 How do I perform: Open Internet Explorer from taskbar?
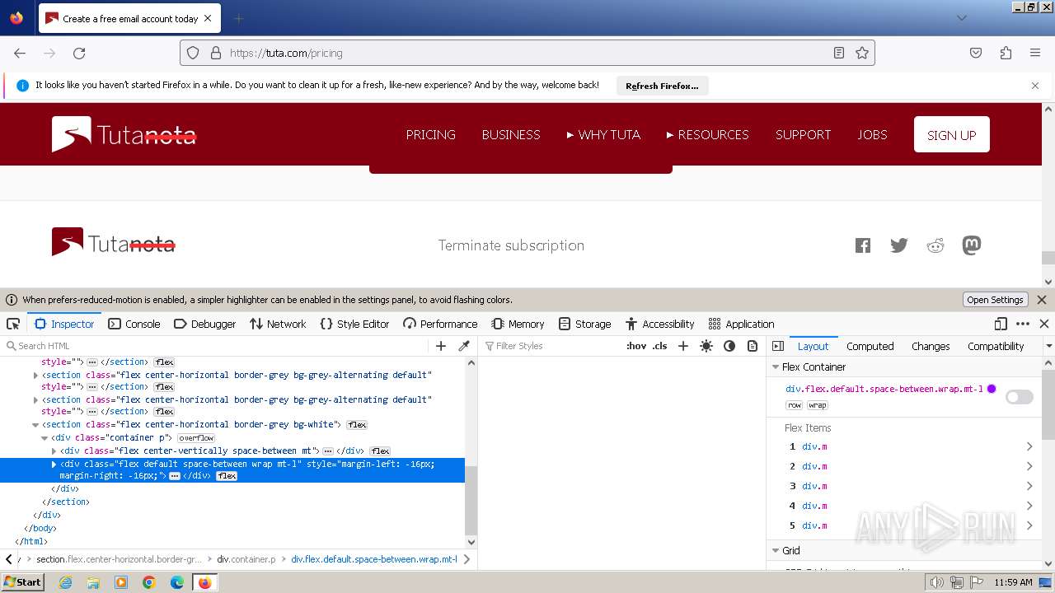click(65, 582)
